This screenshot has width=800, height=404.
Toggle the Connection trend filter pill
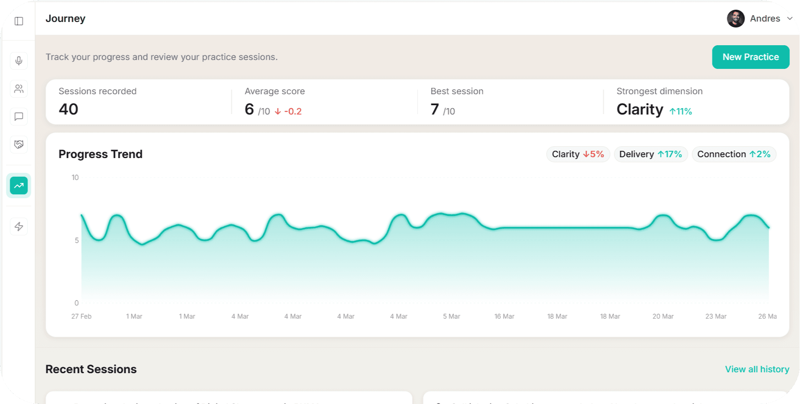point(734,154)
